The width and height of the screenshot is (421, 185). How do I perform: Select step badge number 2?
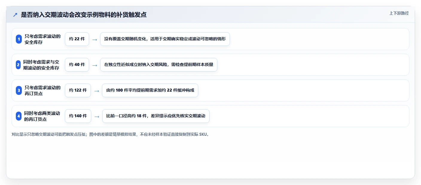pyautogui.click(x=18, y=65)
